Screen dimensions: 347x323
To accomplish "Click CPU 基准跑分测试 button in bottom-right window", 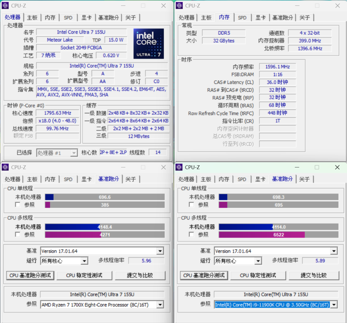I will [x=204, y=276].
